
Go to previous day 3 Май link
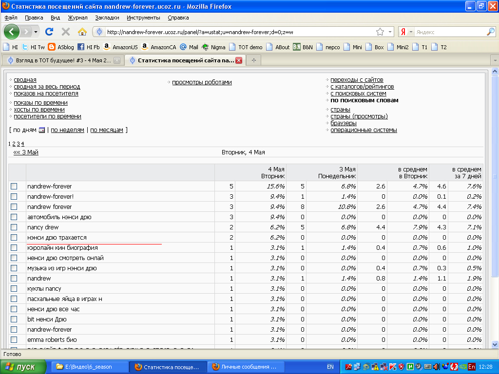(26, 152)
